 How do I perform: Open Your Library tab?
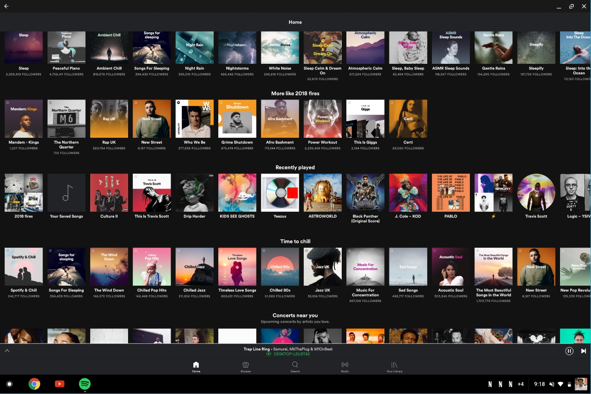394,367
